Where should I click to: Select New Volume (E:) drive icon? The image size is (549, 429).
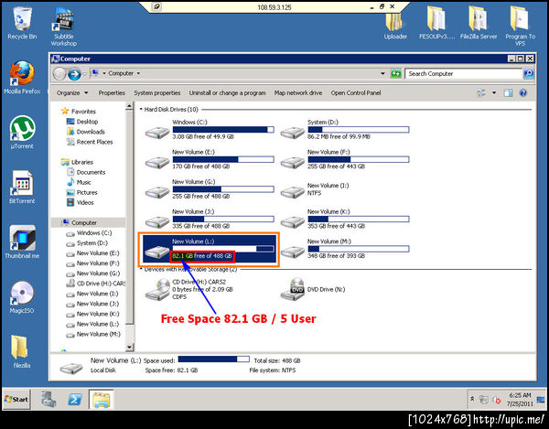[x=157, y=163]
